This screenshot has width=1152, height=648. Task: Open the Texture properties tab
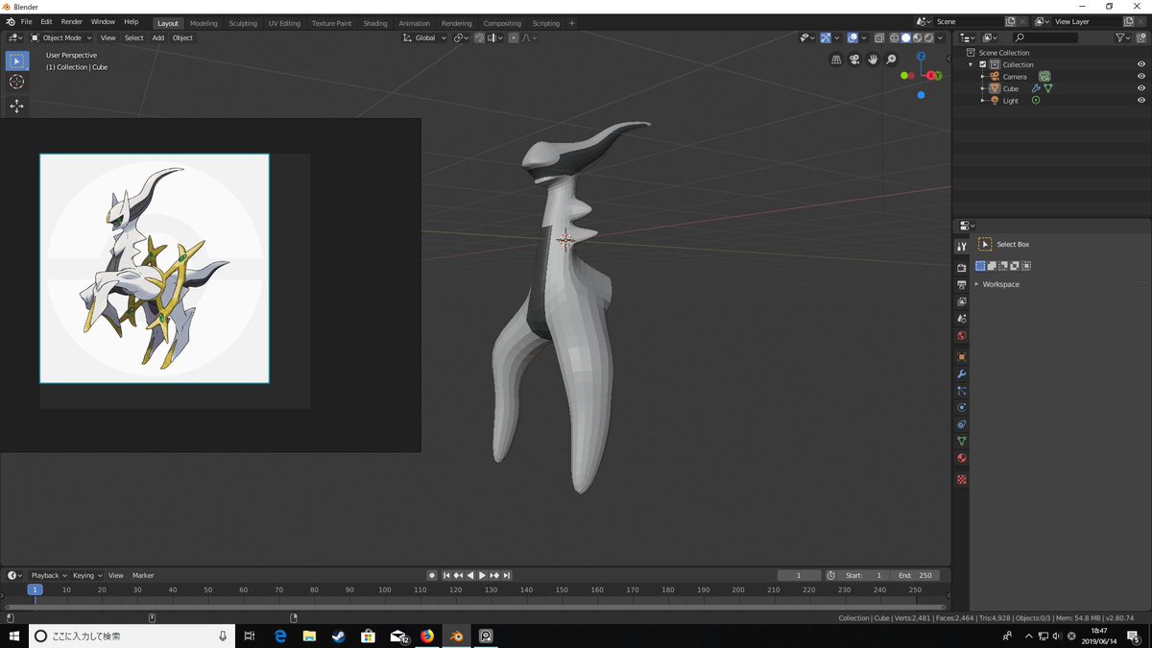tap(962, 479)
